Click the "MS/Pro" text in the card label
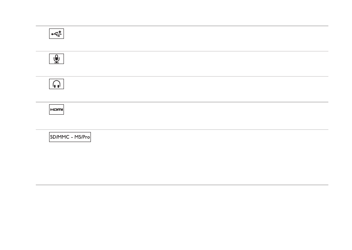Viewport: 352px width, 250px height. (82, 137)
